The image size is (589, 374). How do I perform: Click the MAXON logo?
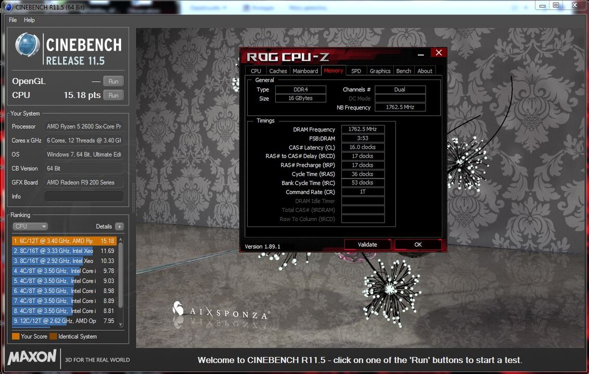pyautogui.click(x=32, y=357)
